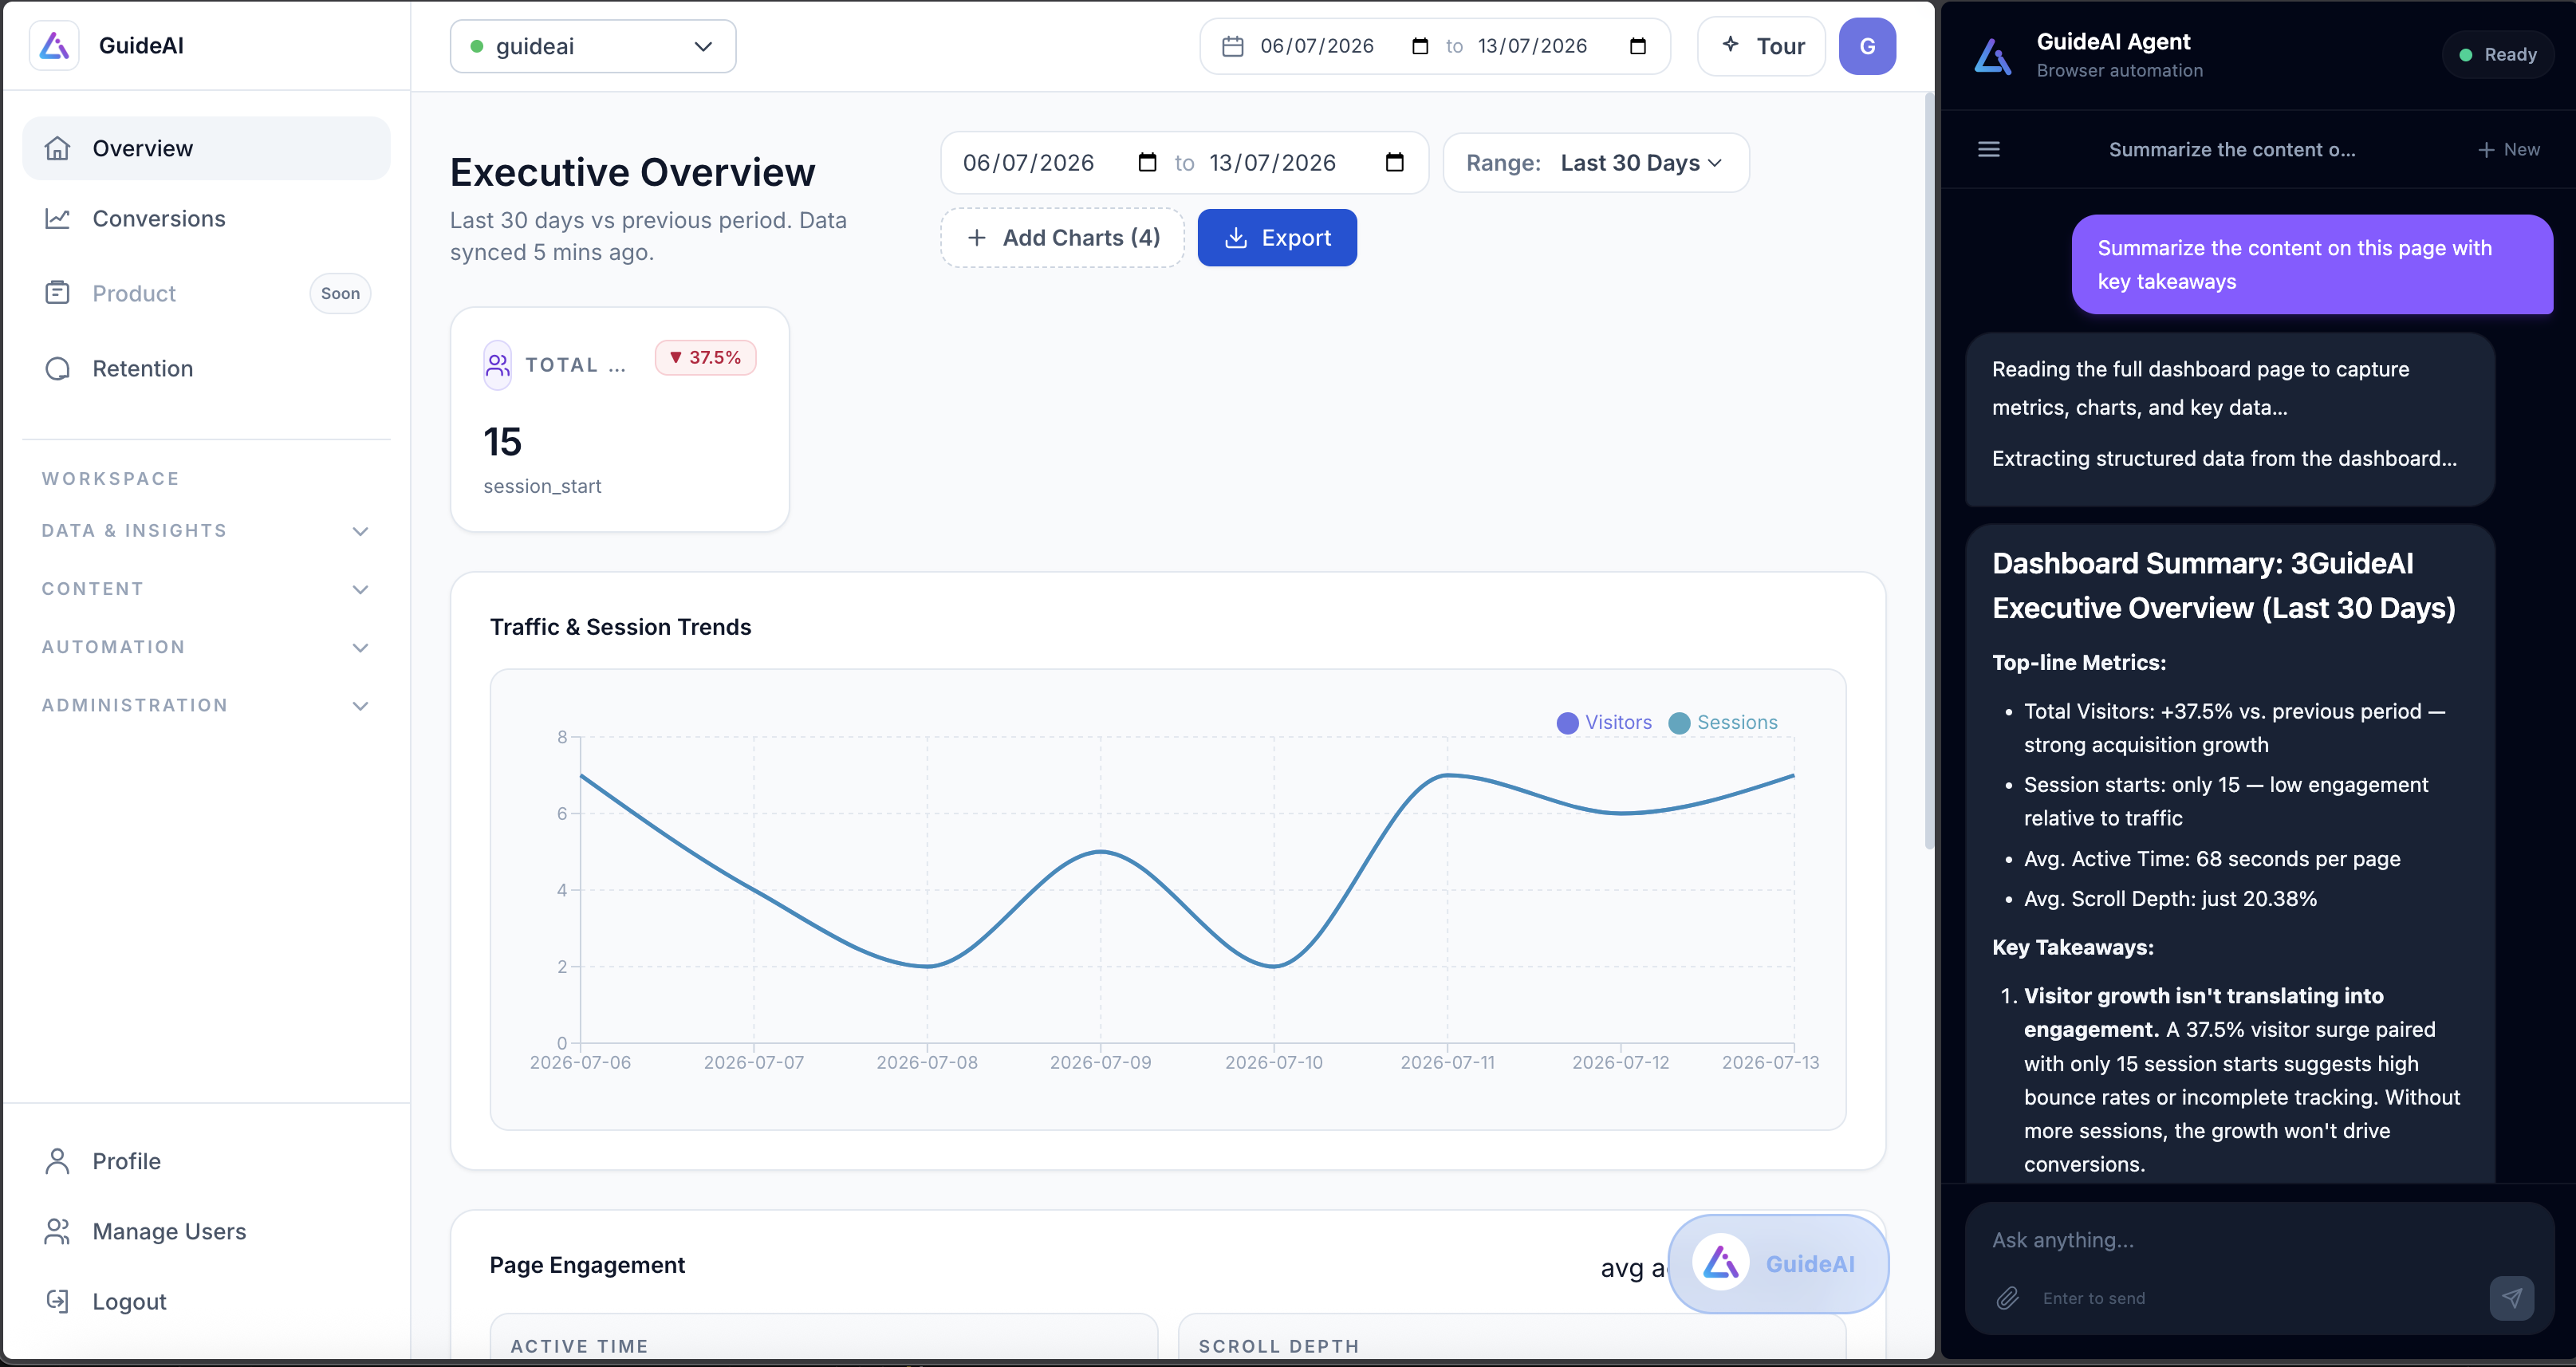Open the floating GuideAI assistant button
2576x1367 pixels.
(x=1778, y=1264)
